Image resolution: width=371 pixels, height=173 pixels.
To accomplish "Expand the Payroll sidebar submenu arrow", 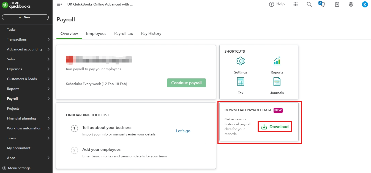I will coord(48,99).
